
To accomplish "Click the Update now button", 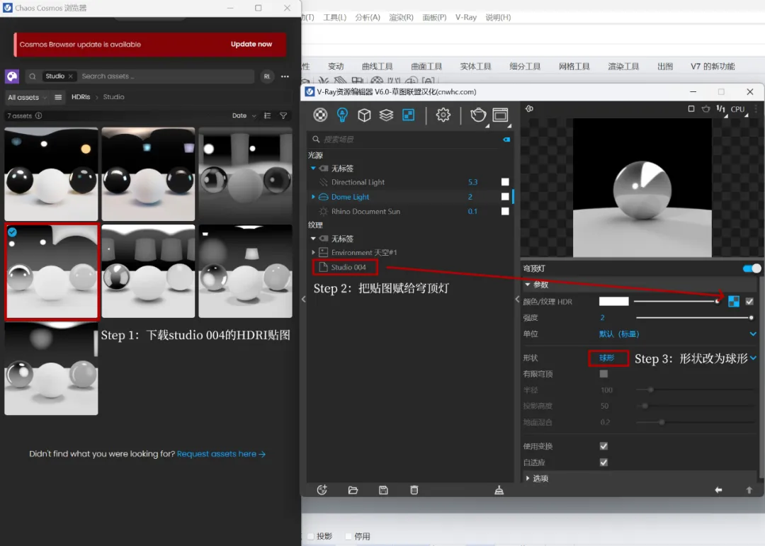I will (x=251, y=44).
